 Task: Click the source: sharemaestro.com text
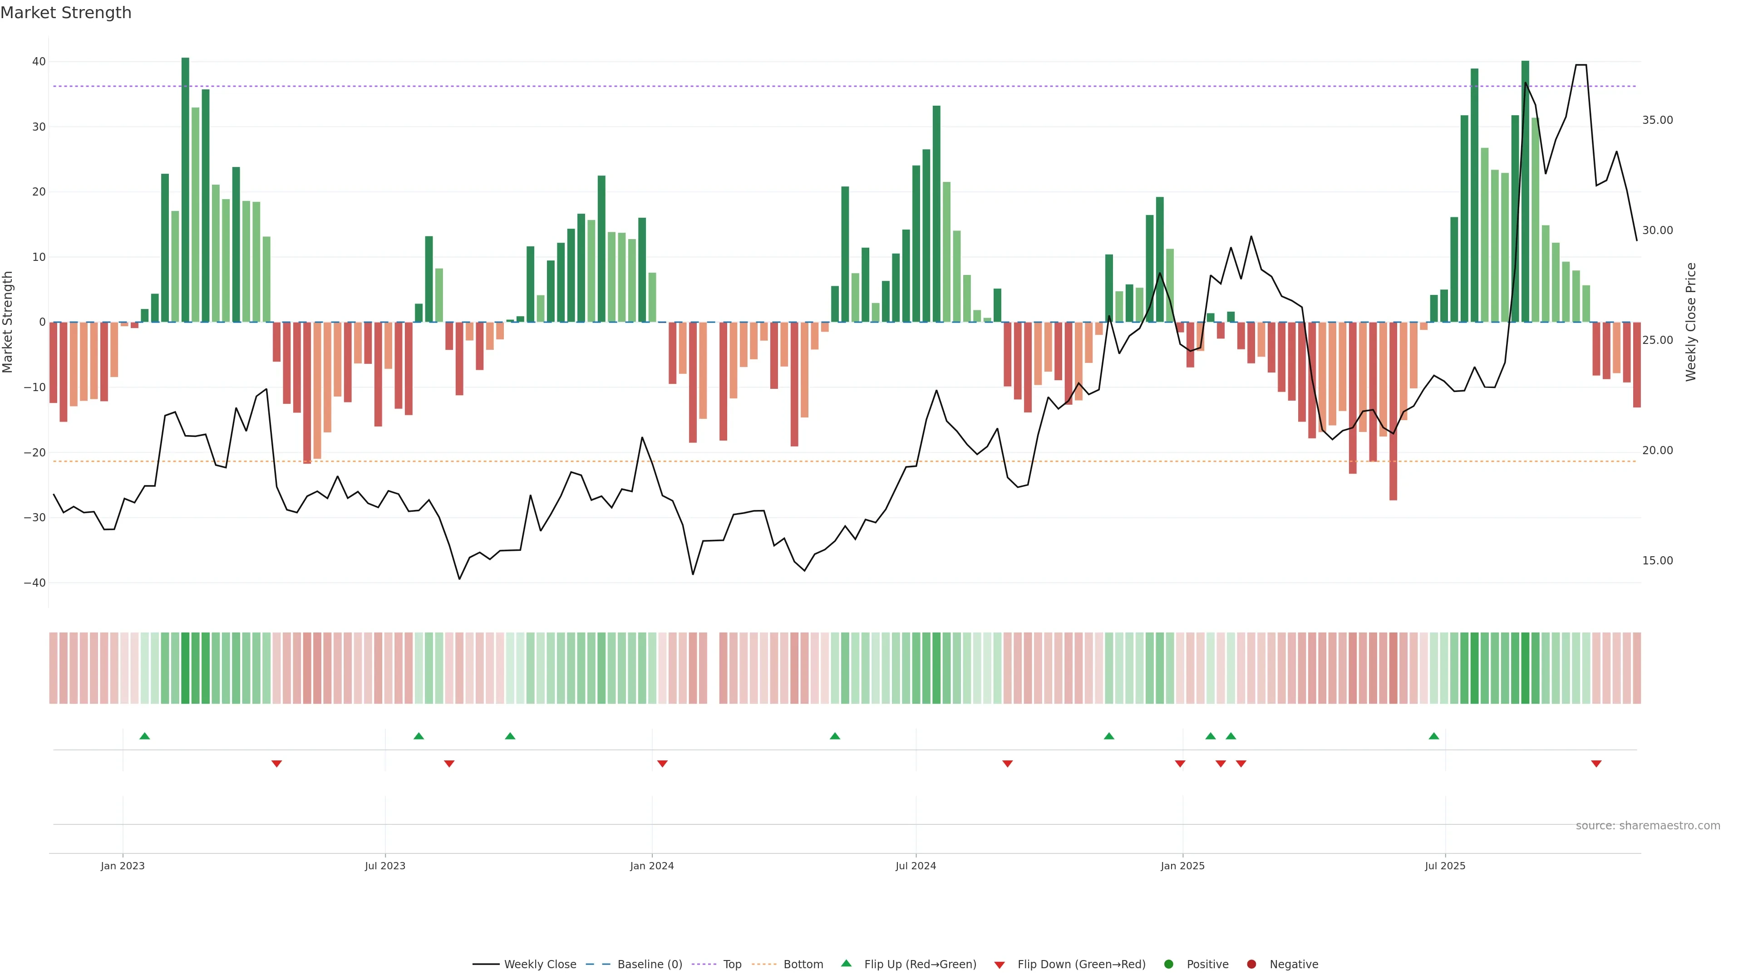1648,826
